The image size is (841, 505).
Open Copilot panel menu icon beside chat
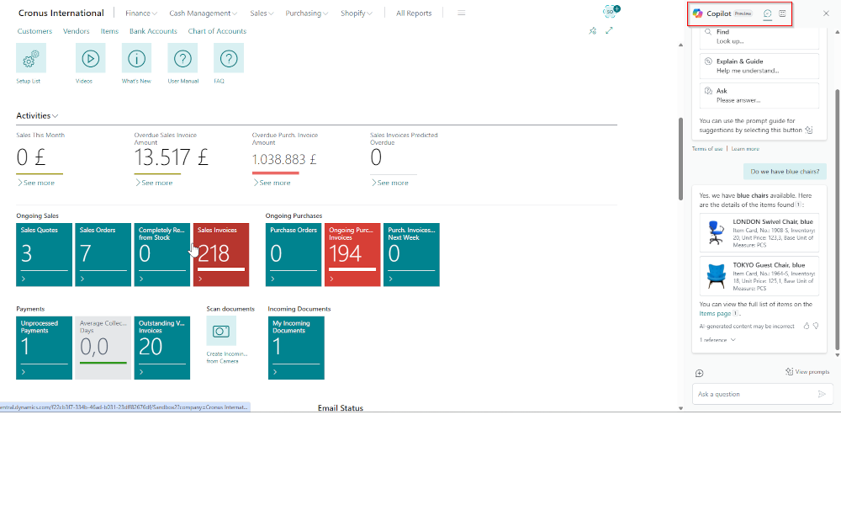(x=782, y=13)
